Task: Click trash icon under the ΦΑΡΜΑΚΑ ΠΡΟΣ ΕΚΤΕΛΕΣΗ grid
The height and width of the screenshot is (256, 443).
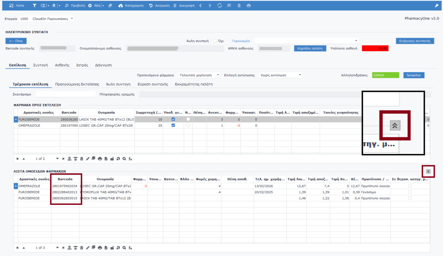Action: [81, 159]
